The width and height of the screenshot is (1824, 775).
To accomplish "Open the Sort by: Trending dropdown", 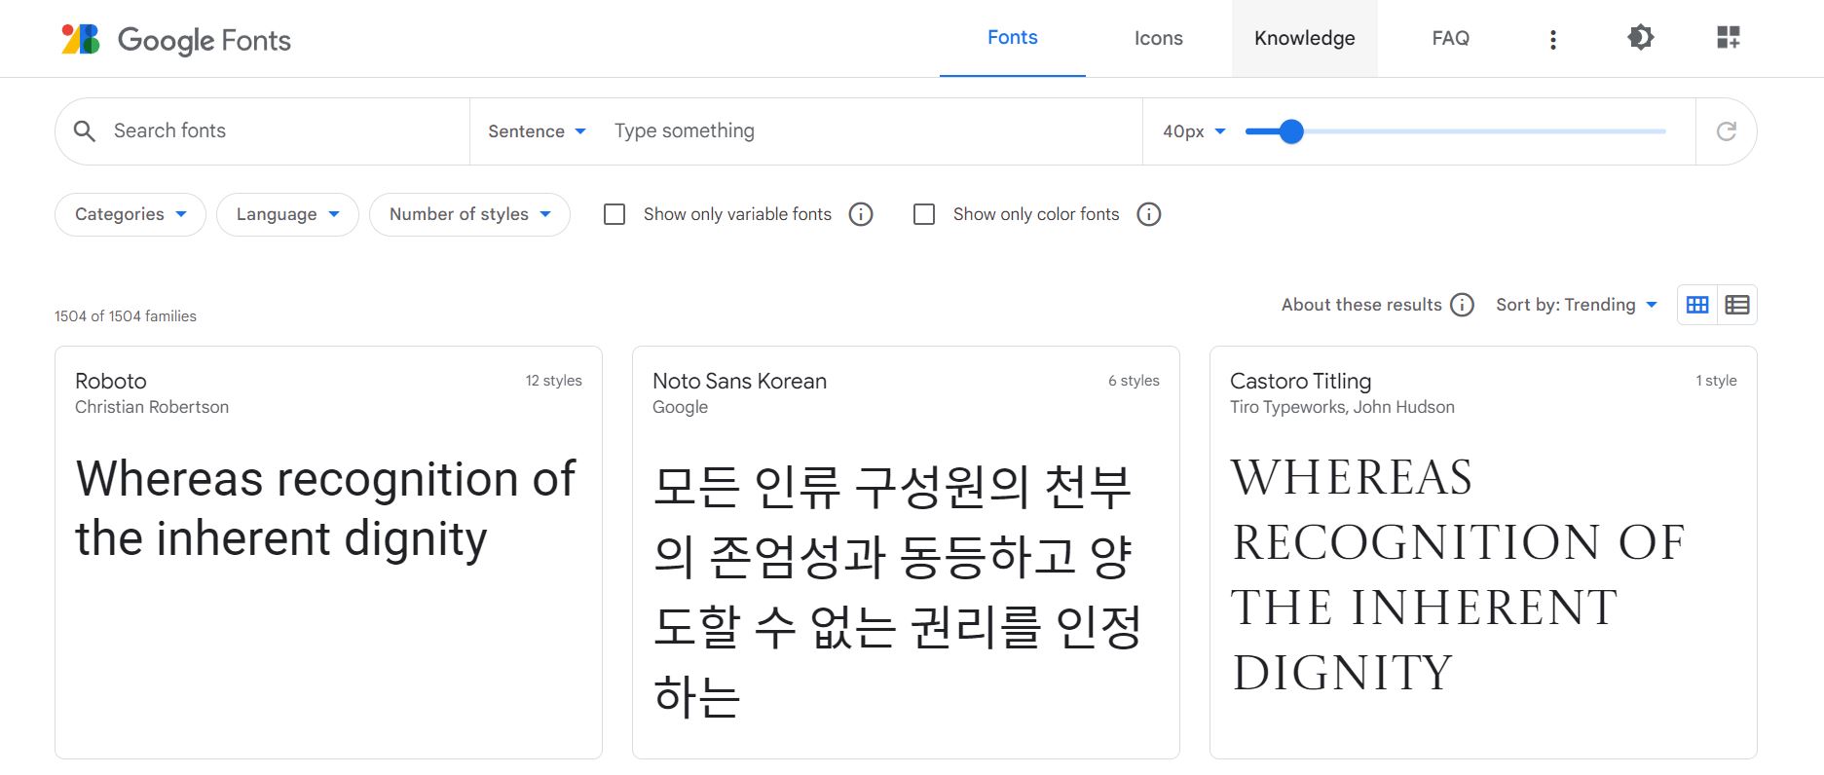I will [1577, 305].
